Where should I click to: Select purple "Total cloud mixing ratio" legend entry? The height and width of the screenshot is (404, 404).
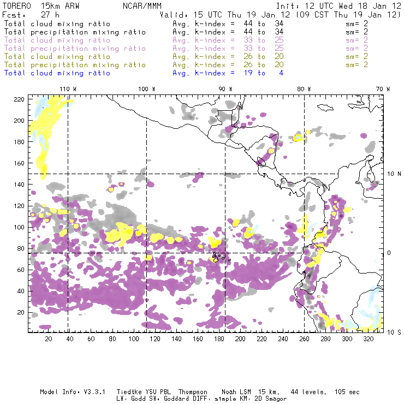click(57, 40)
